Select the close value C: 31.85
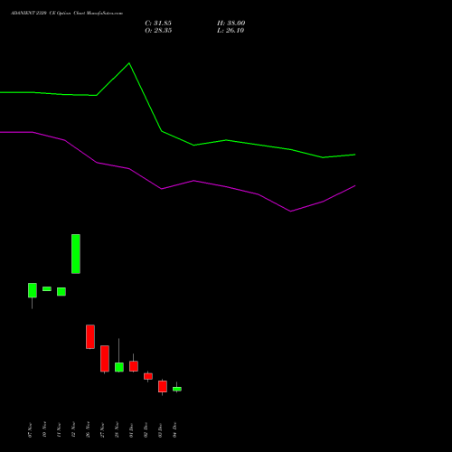Image resolution: width=452 pixels, height=452 pixels. click(158, 24)
